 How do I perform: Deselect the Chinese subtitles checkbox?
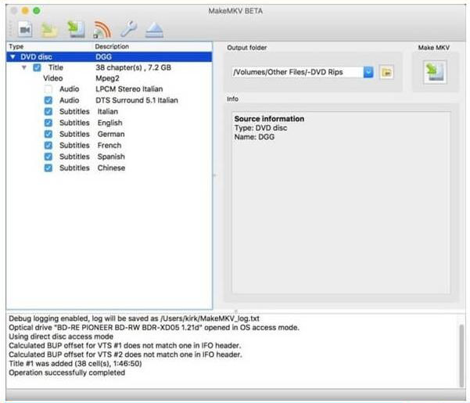(x=48, y=168)
